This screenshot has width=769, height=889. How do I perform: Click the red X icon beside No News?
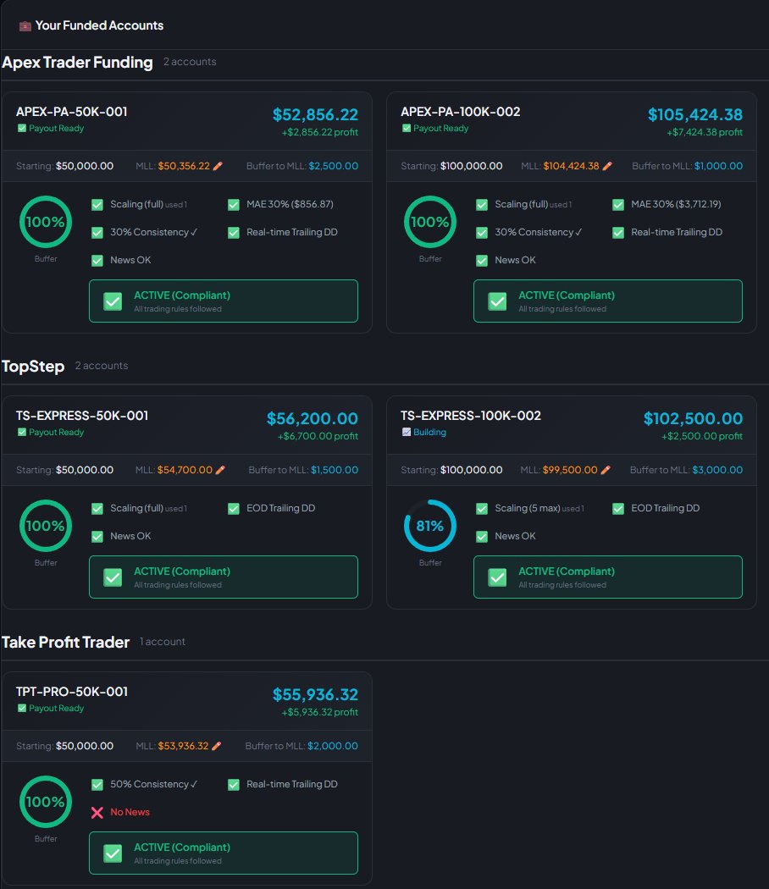tap(97, 812)
